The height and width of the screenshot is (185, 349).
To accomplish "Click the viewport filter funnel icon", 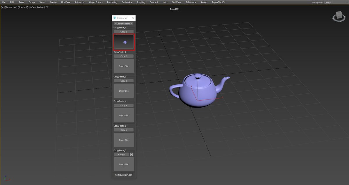I will pos(47,7).
